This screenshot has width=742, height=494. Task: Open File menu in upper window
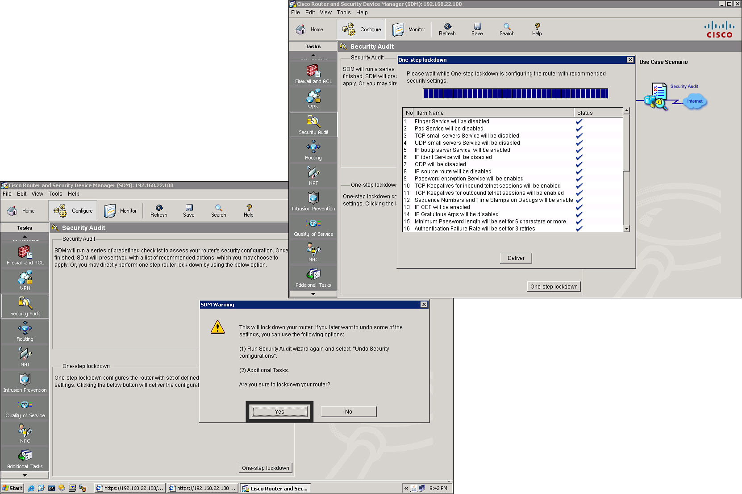click(296, 13)
